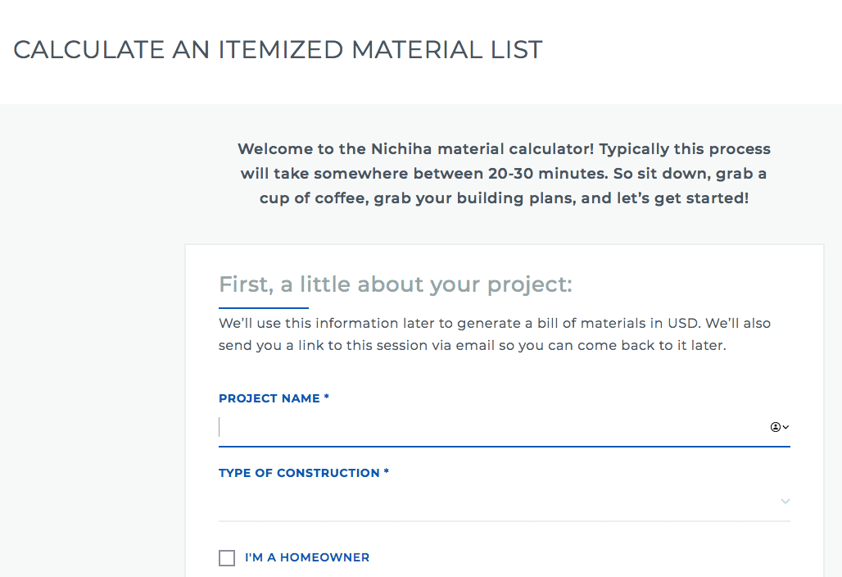Click the blue underline beneath the project heading
This screenshot has width=842, height=577.
263,308
